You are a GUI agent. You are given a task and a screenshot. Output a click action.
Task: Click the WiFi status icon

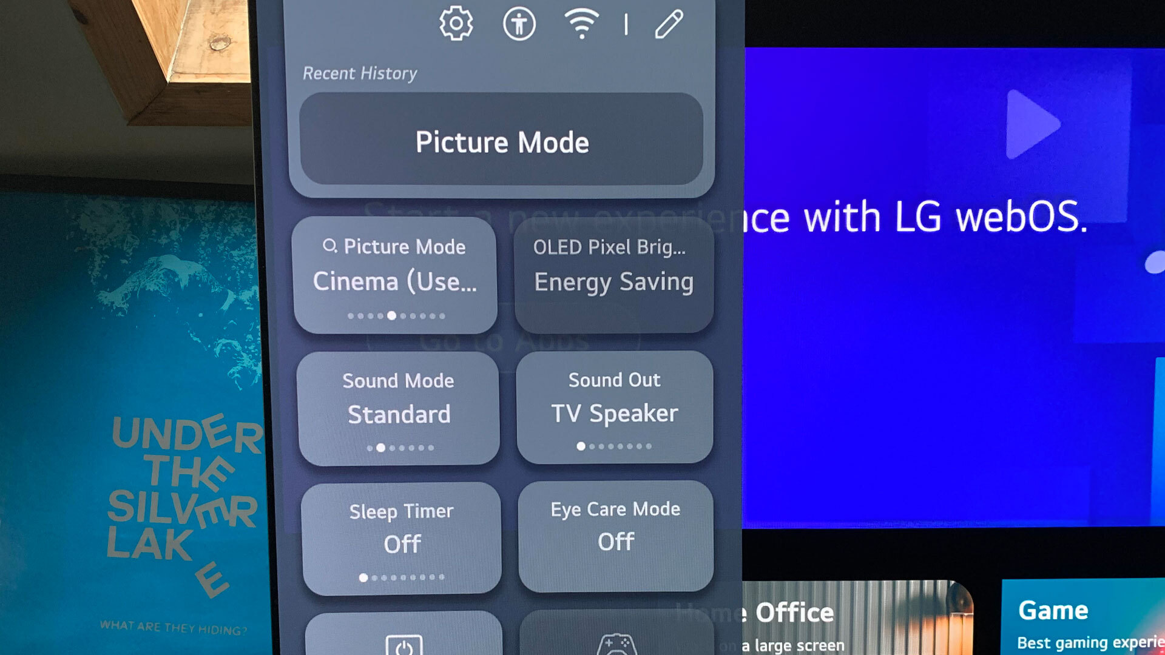[582, 24]
